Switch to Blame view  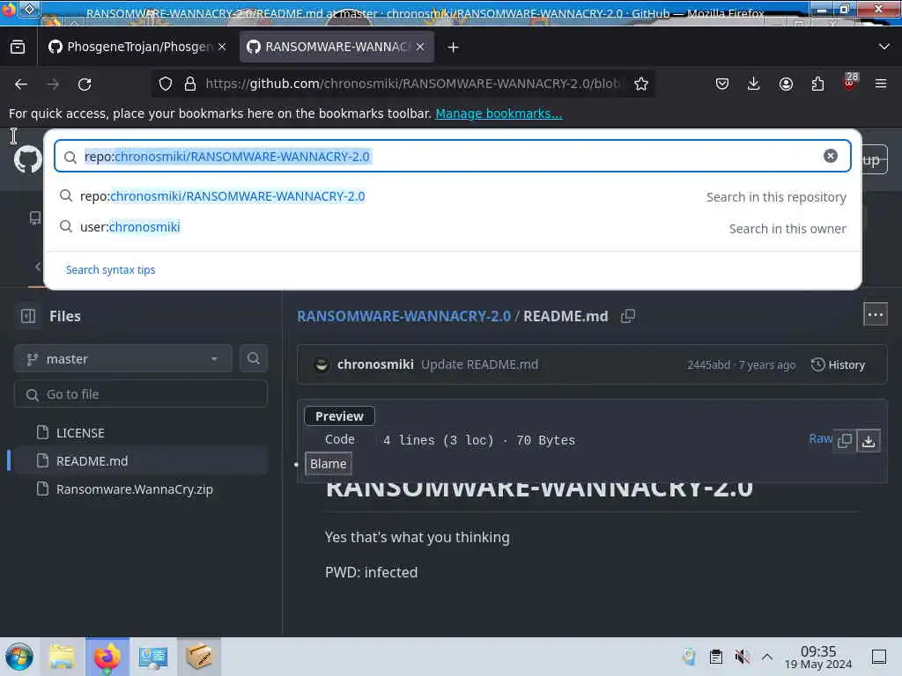328,463
